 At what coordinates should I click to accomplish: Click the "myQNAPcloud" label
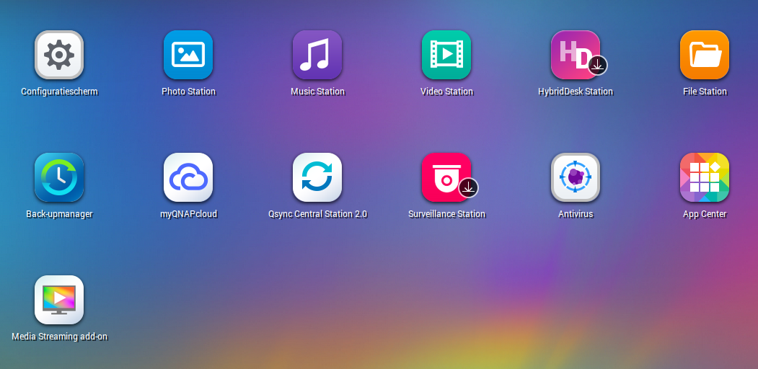click(188, 214)
